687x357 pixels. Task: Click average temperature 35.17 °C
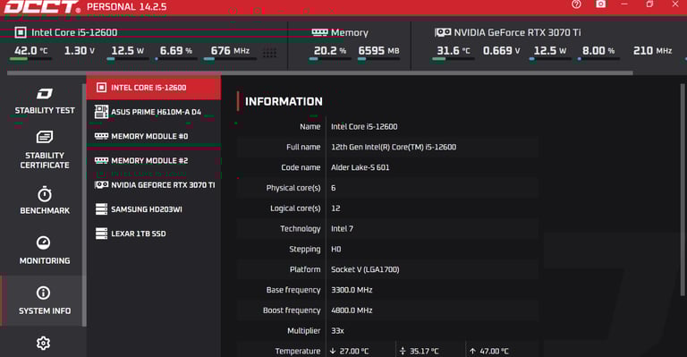(424, 352)
